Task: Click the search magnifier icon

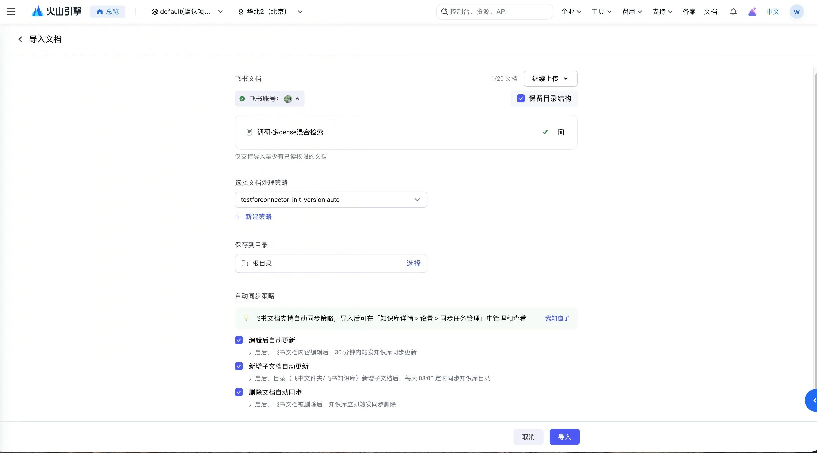Action: pyautogui.click(x=444, y=12)
